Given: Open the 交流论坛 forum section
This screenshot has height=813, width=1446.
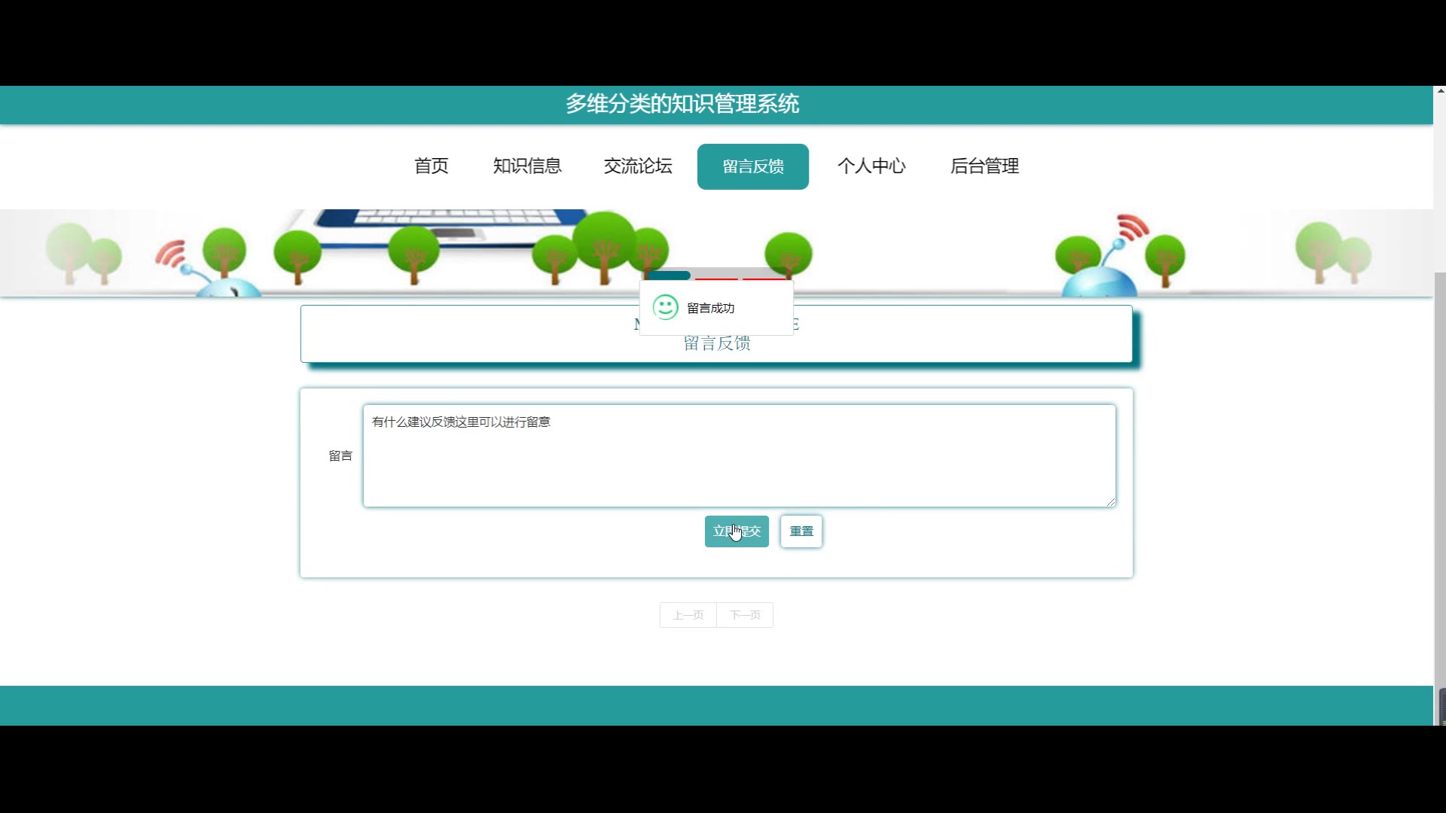Looking at the screenshot, I should click(638, 166).
